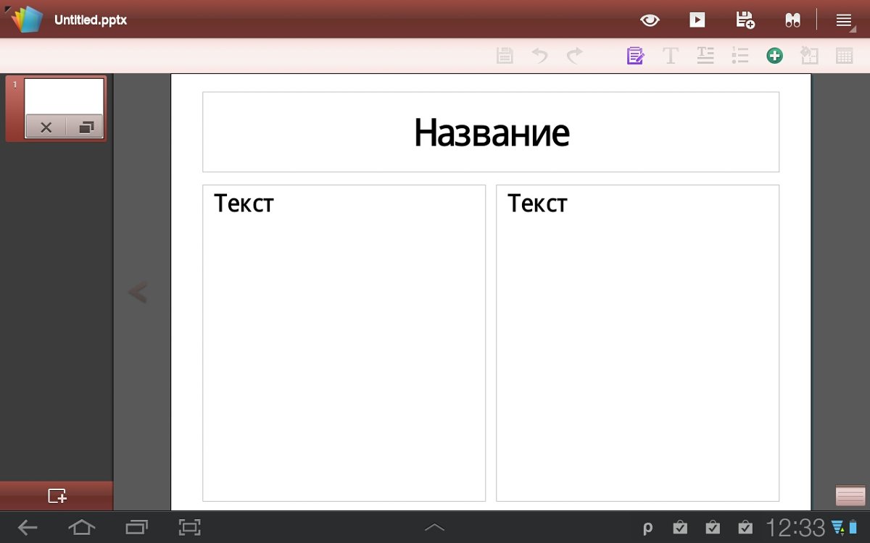Viewport: 870px width, 543px height.
Task: Add a new slide
Action: click(57, 496)
